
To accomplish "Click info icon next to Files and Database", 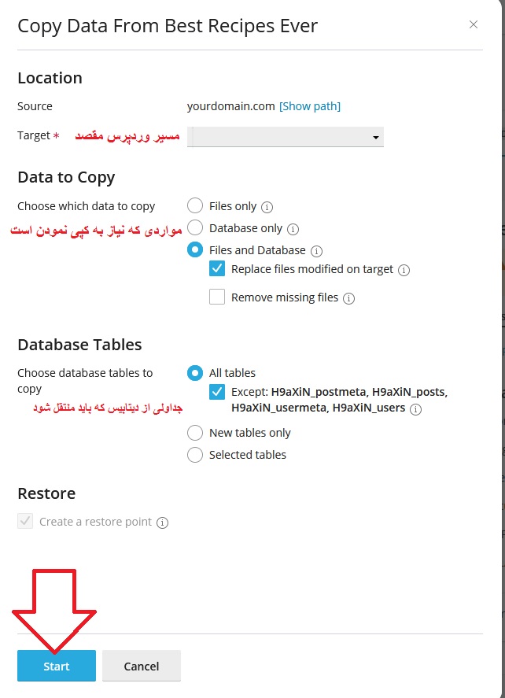I will (316, 251).
